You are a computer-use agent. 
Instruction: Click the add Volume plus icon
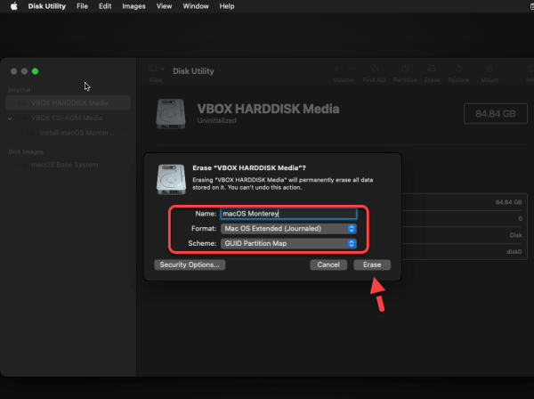(x=336, y=69)
